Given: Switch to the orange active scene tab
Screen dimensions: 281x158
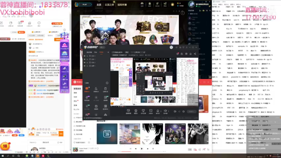Looking at the screenshot, I should coord(102,52).
